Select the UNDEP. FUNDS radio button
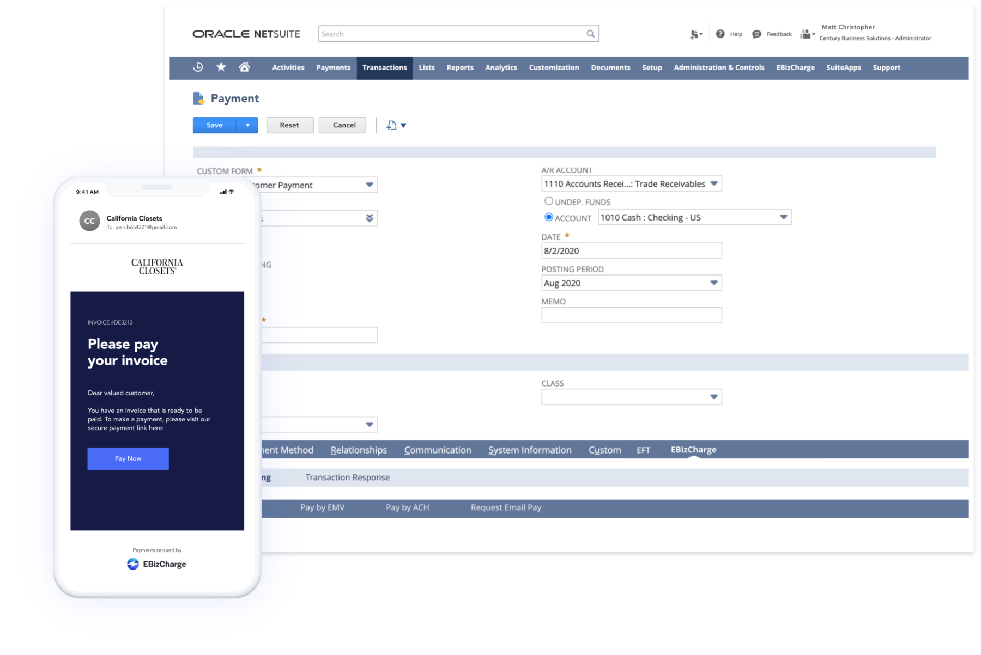Screen dimensions: 981x655 pos(549,201)
